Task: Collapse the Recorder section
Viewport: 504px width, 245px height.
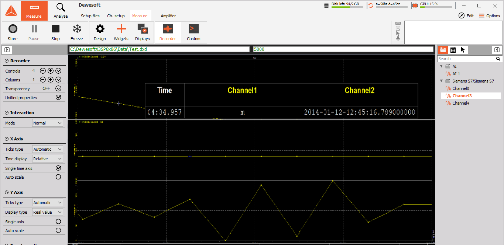Action: click(x=7, y=61)
